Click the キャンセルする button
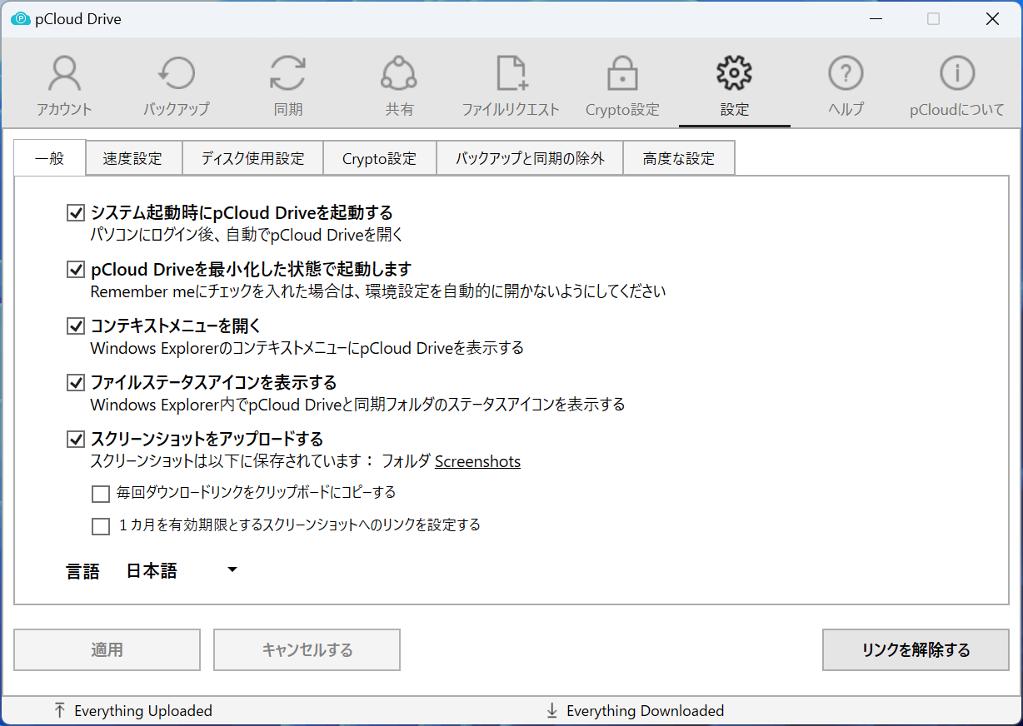The image size is (1023, 726). coord(307,650)
